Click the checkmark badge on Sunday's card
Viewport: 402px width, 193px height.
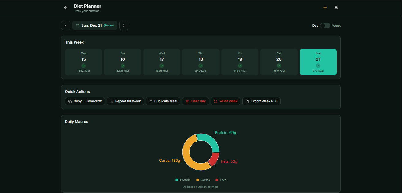[318, 66]
